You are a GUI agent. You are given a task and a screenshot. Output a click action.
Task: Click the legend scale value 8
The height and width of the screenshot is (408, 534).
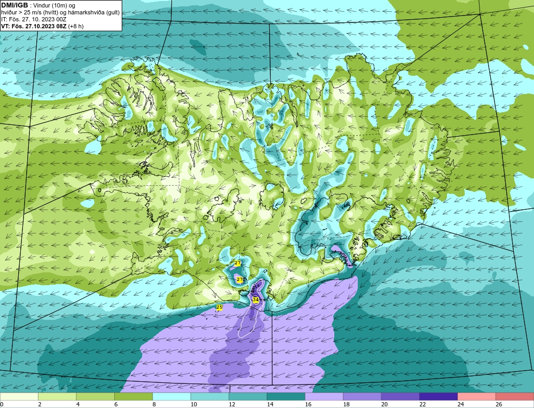[x=154, y=404]
